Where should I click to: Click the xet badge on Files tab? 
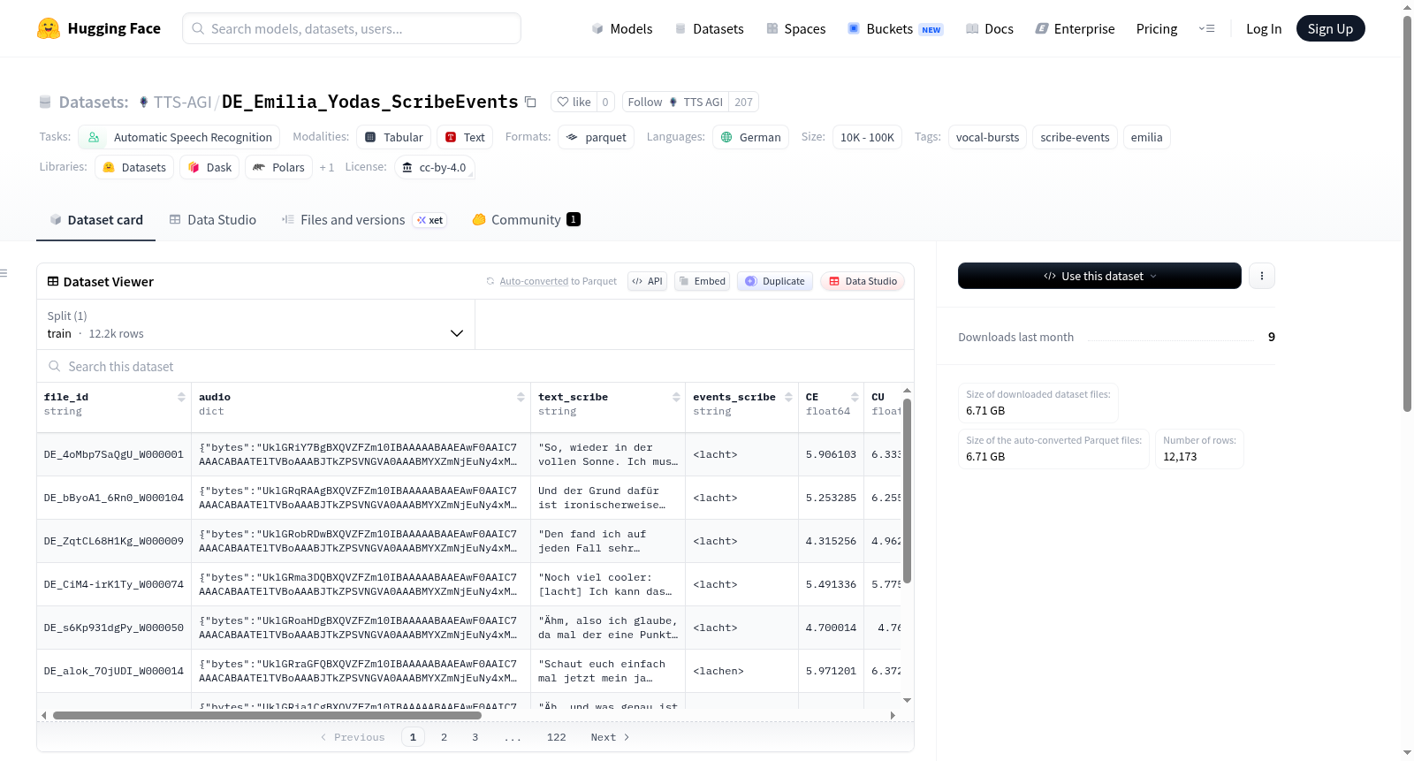coord(430,220)
